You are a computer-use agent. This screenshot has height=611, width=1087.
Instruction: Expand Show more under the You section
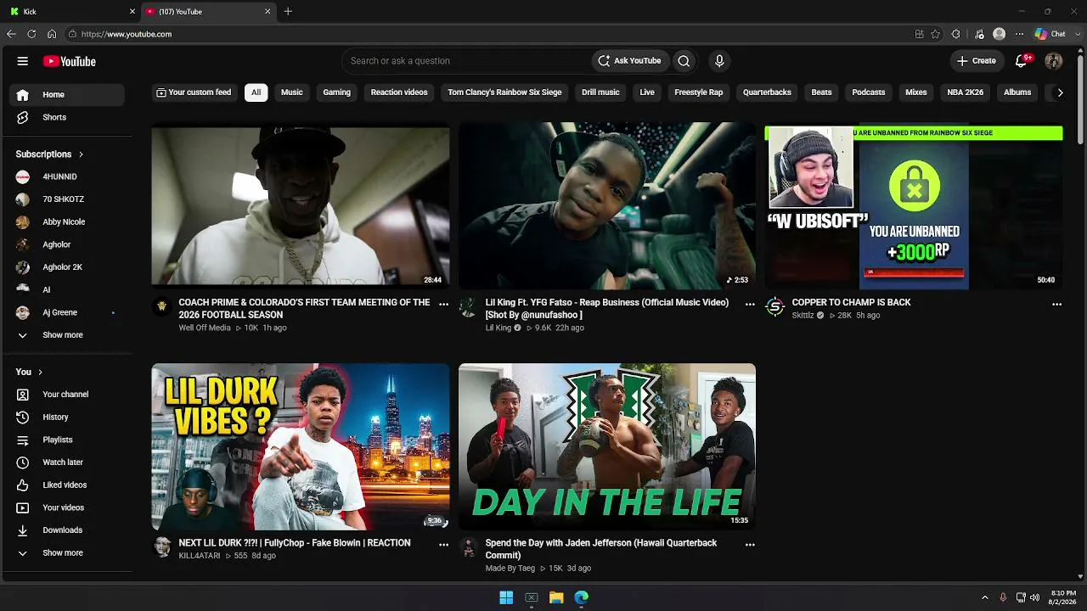tap(65, 553)
